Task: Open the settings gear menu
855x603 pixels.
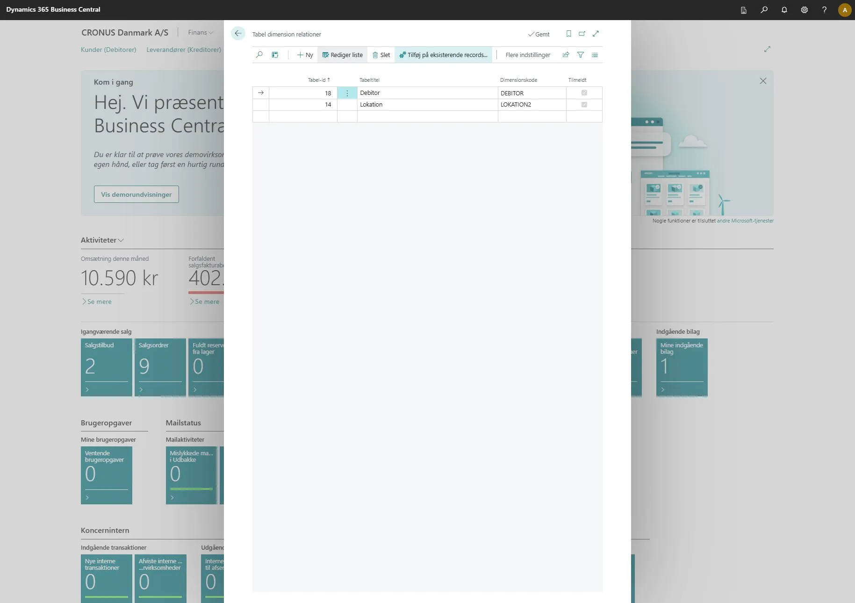Action: [x=805, y=10]
